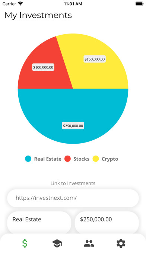This screenshot has height=259, width=146.
Task: Toggle the Crypto legend yellow dot
Action: coord(96,159)
